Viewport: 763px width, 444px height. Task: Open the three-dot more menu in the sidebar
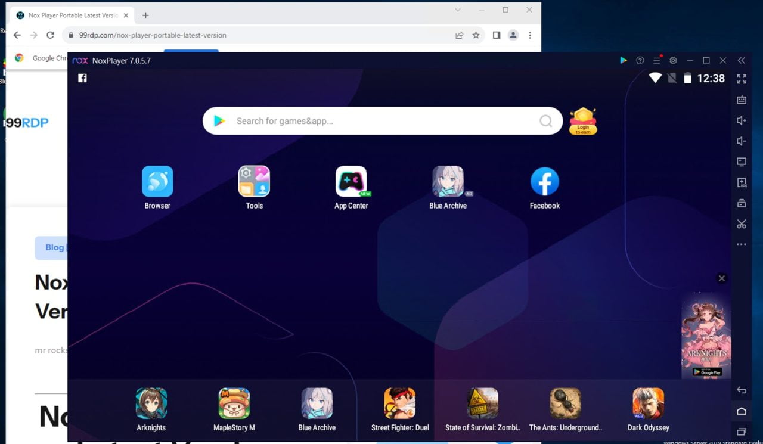(x=741, y=244)
